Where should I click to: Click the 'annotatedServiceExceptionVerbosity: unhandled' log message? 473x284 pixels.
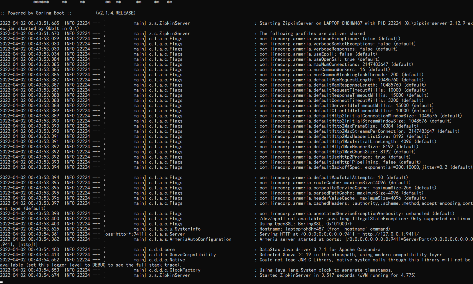(357, 213)
